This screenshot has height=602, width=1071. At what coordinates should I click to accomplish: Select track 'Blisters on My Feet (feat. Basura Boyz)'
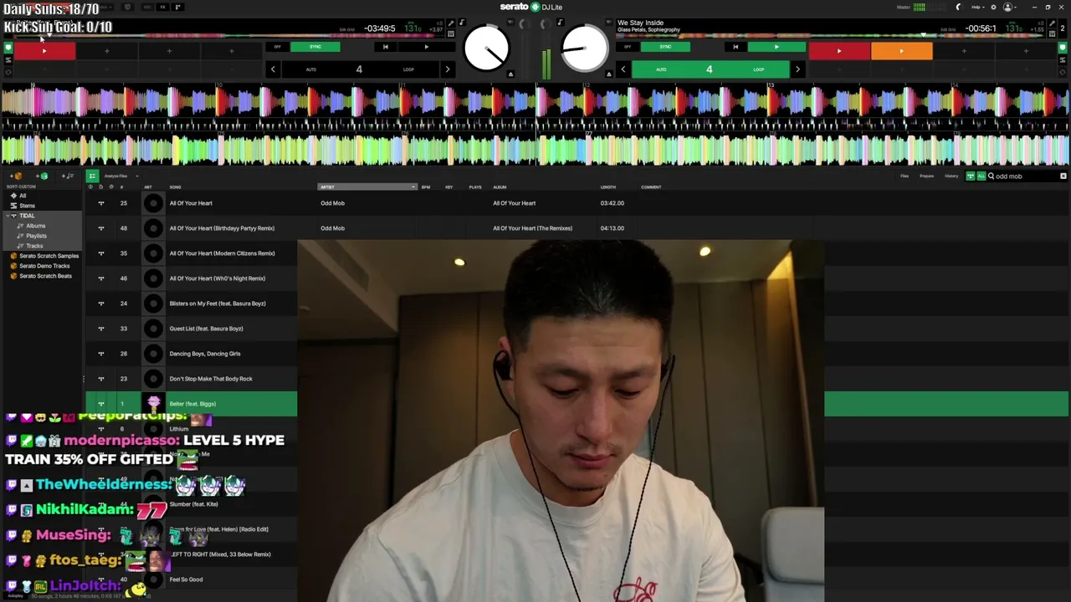click(218, 304)
